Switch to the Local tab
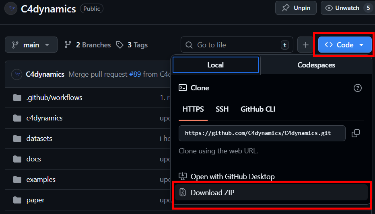The image size is (375, 214). (216, 65)
